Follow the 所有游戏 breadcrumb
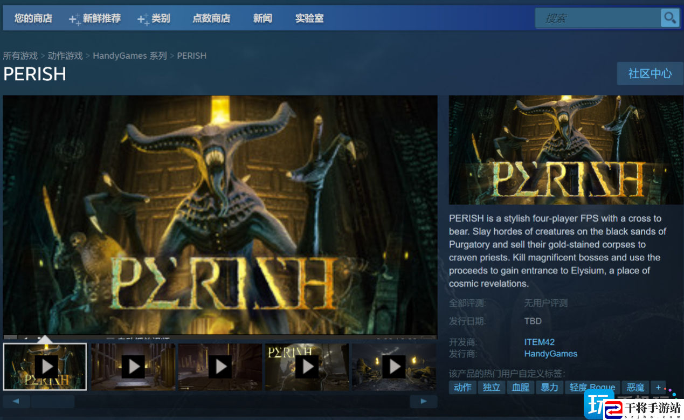 [x=20, y=56]
